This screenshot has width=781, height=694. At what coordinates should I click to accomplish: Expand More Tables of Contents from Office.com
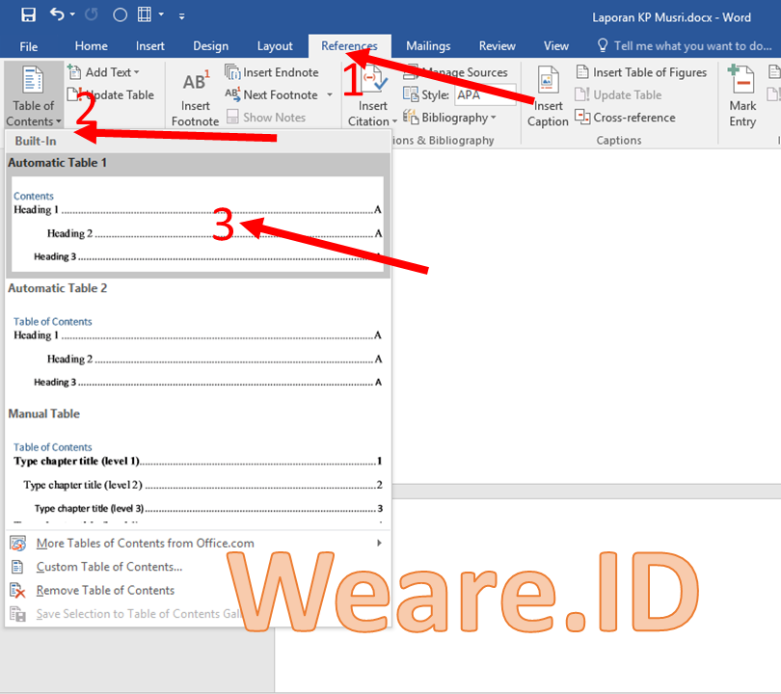tap(145, 544)
